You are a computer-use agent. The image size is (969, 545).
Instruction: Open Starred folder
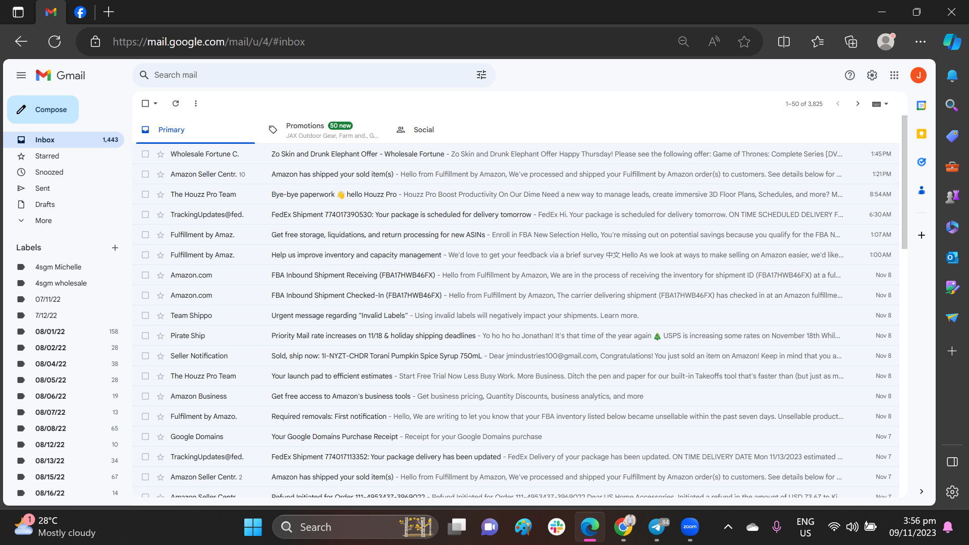click(47, 156)
